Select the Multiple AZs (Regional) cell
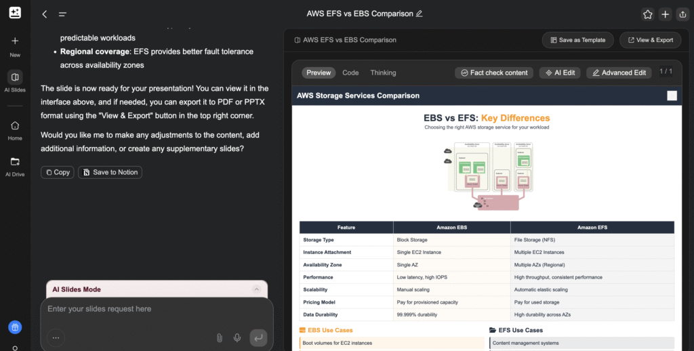This screenshot has height=351, width=694. (592, 265)
